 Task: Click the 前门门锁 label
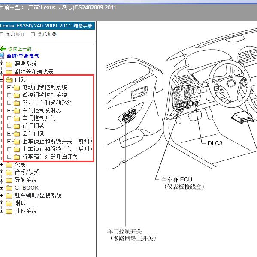33,126
